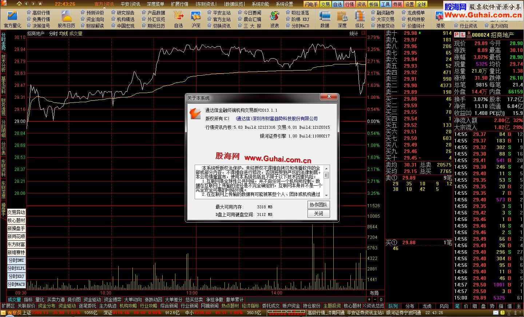
Task: Click the small maximize icon beside 统计
Action: (x=363, y=33)
